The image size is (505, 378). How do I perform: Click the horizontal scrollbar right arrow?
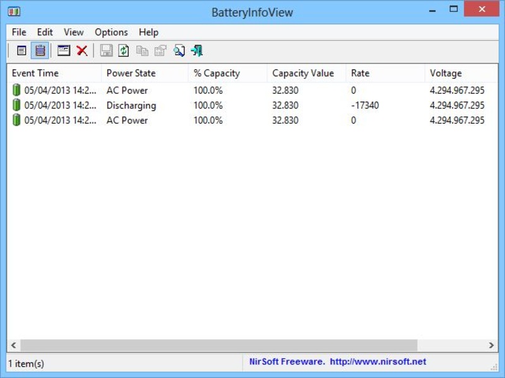pyautogui.click(x=492, y=345)
